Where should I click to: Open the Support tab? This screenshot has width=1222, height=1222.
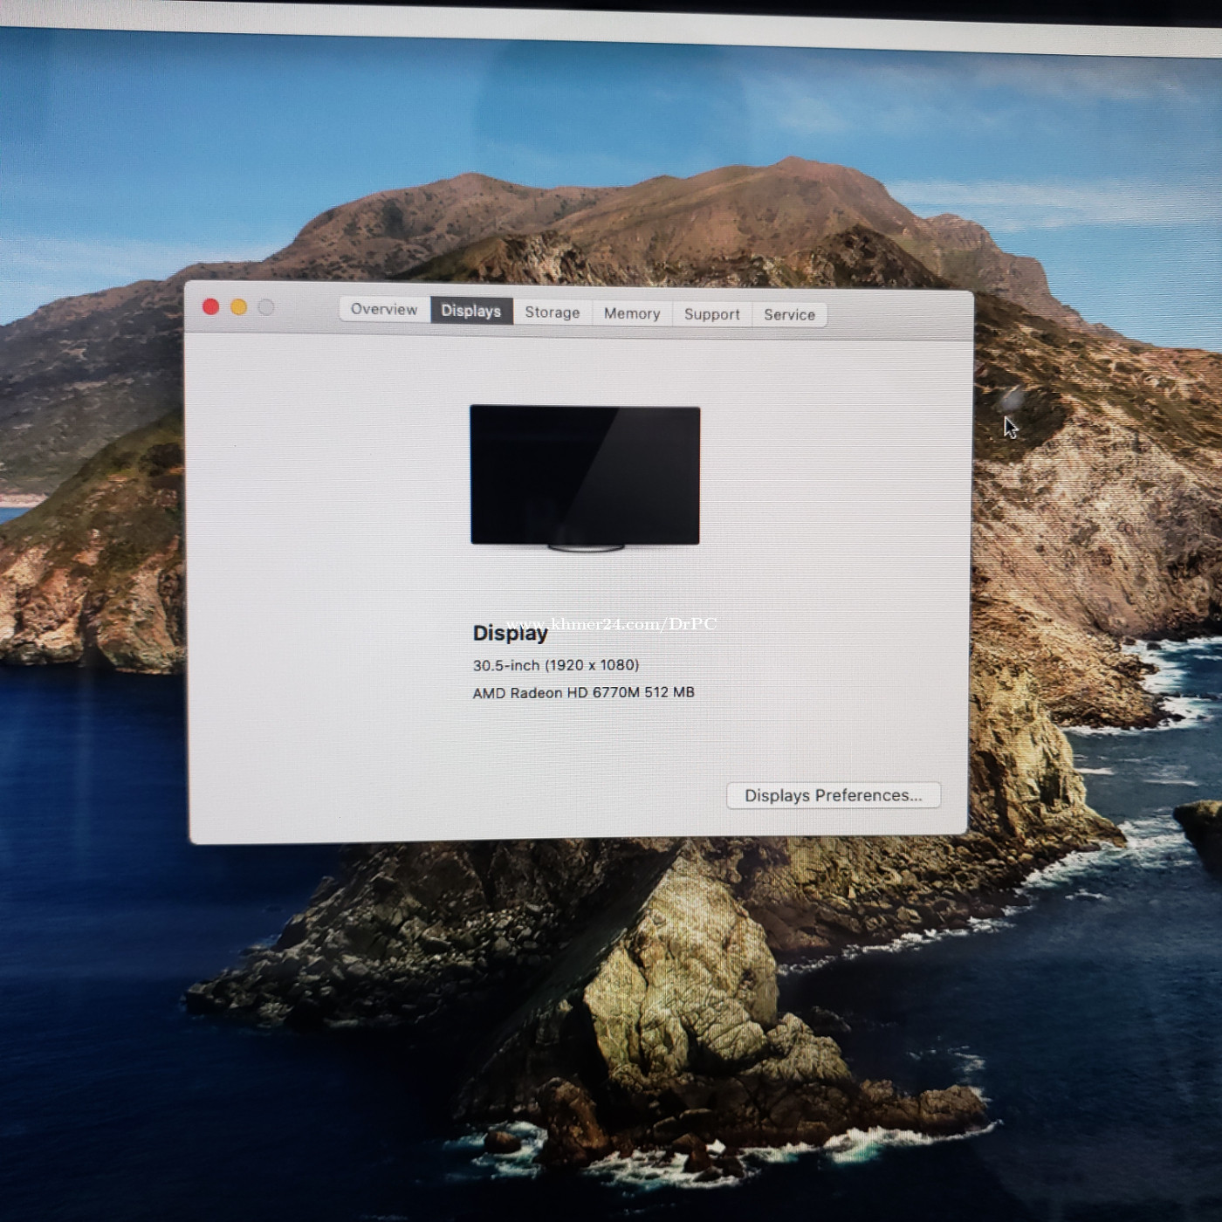coord(711,314)
